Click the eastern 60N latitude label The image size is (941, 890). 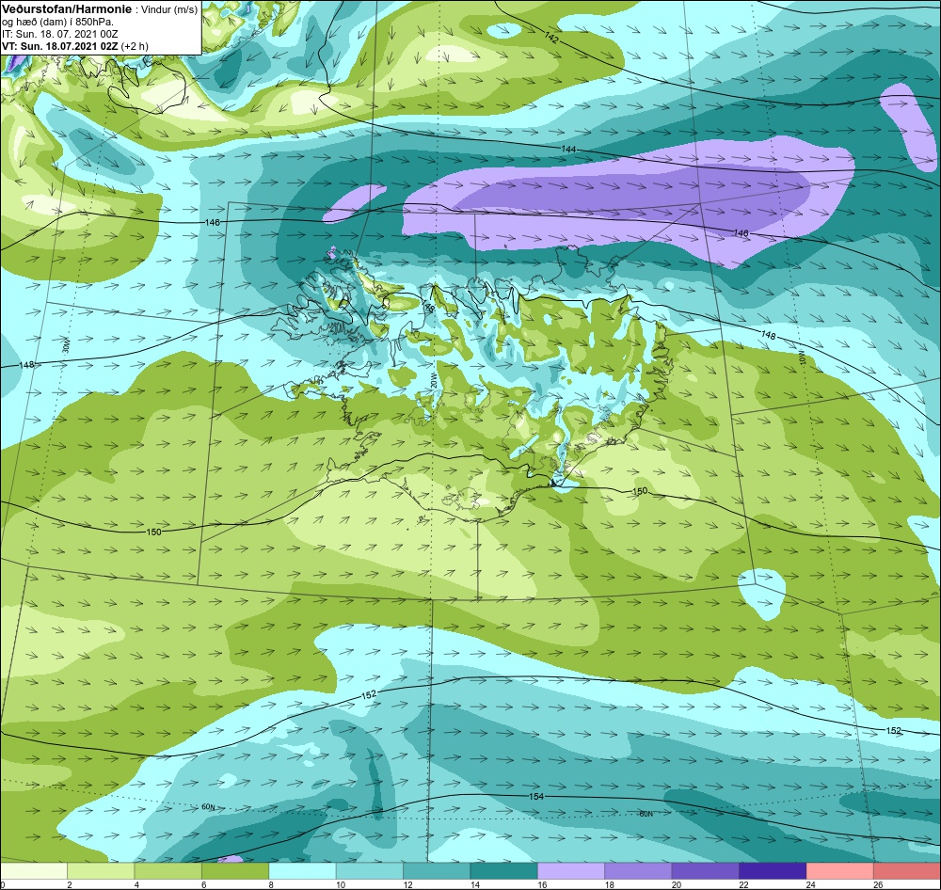646,814
